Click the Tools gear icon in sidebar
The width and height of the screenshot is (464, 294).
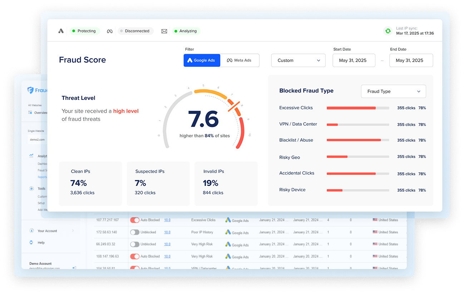tap(31, 188)
